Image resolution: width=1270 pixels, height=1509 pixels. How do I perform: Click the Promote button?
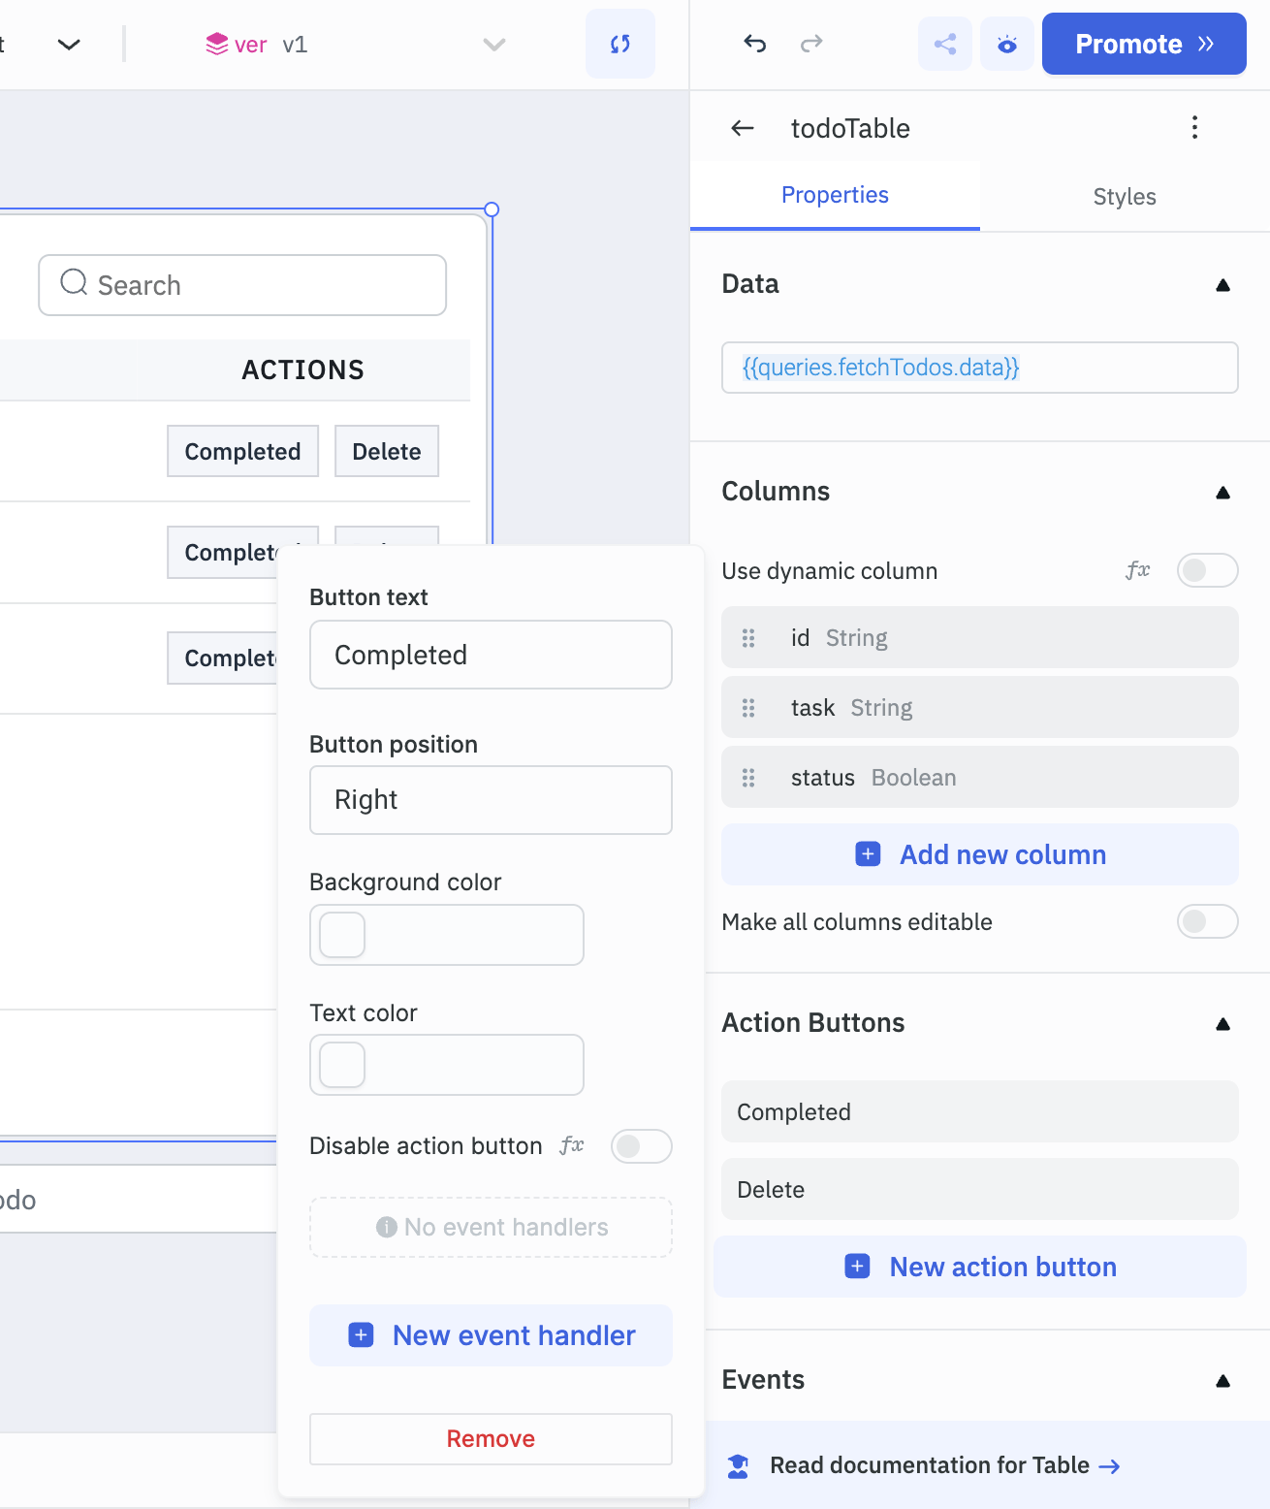[1143, 44]
